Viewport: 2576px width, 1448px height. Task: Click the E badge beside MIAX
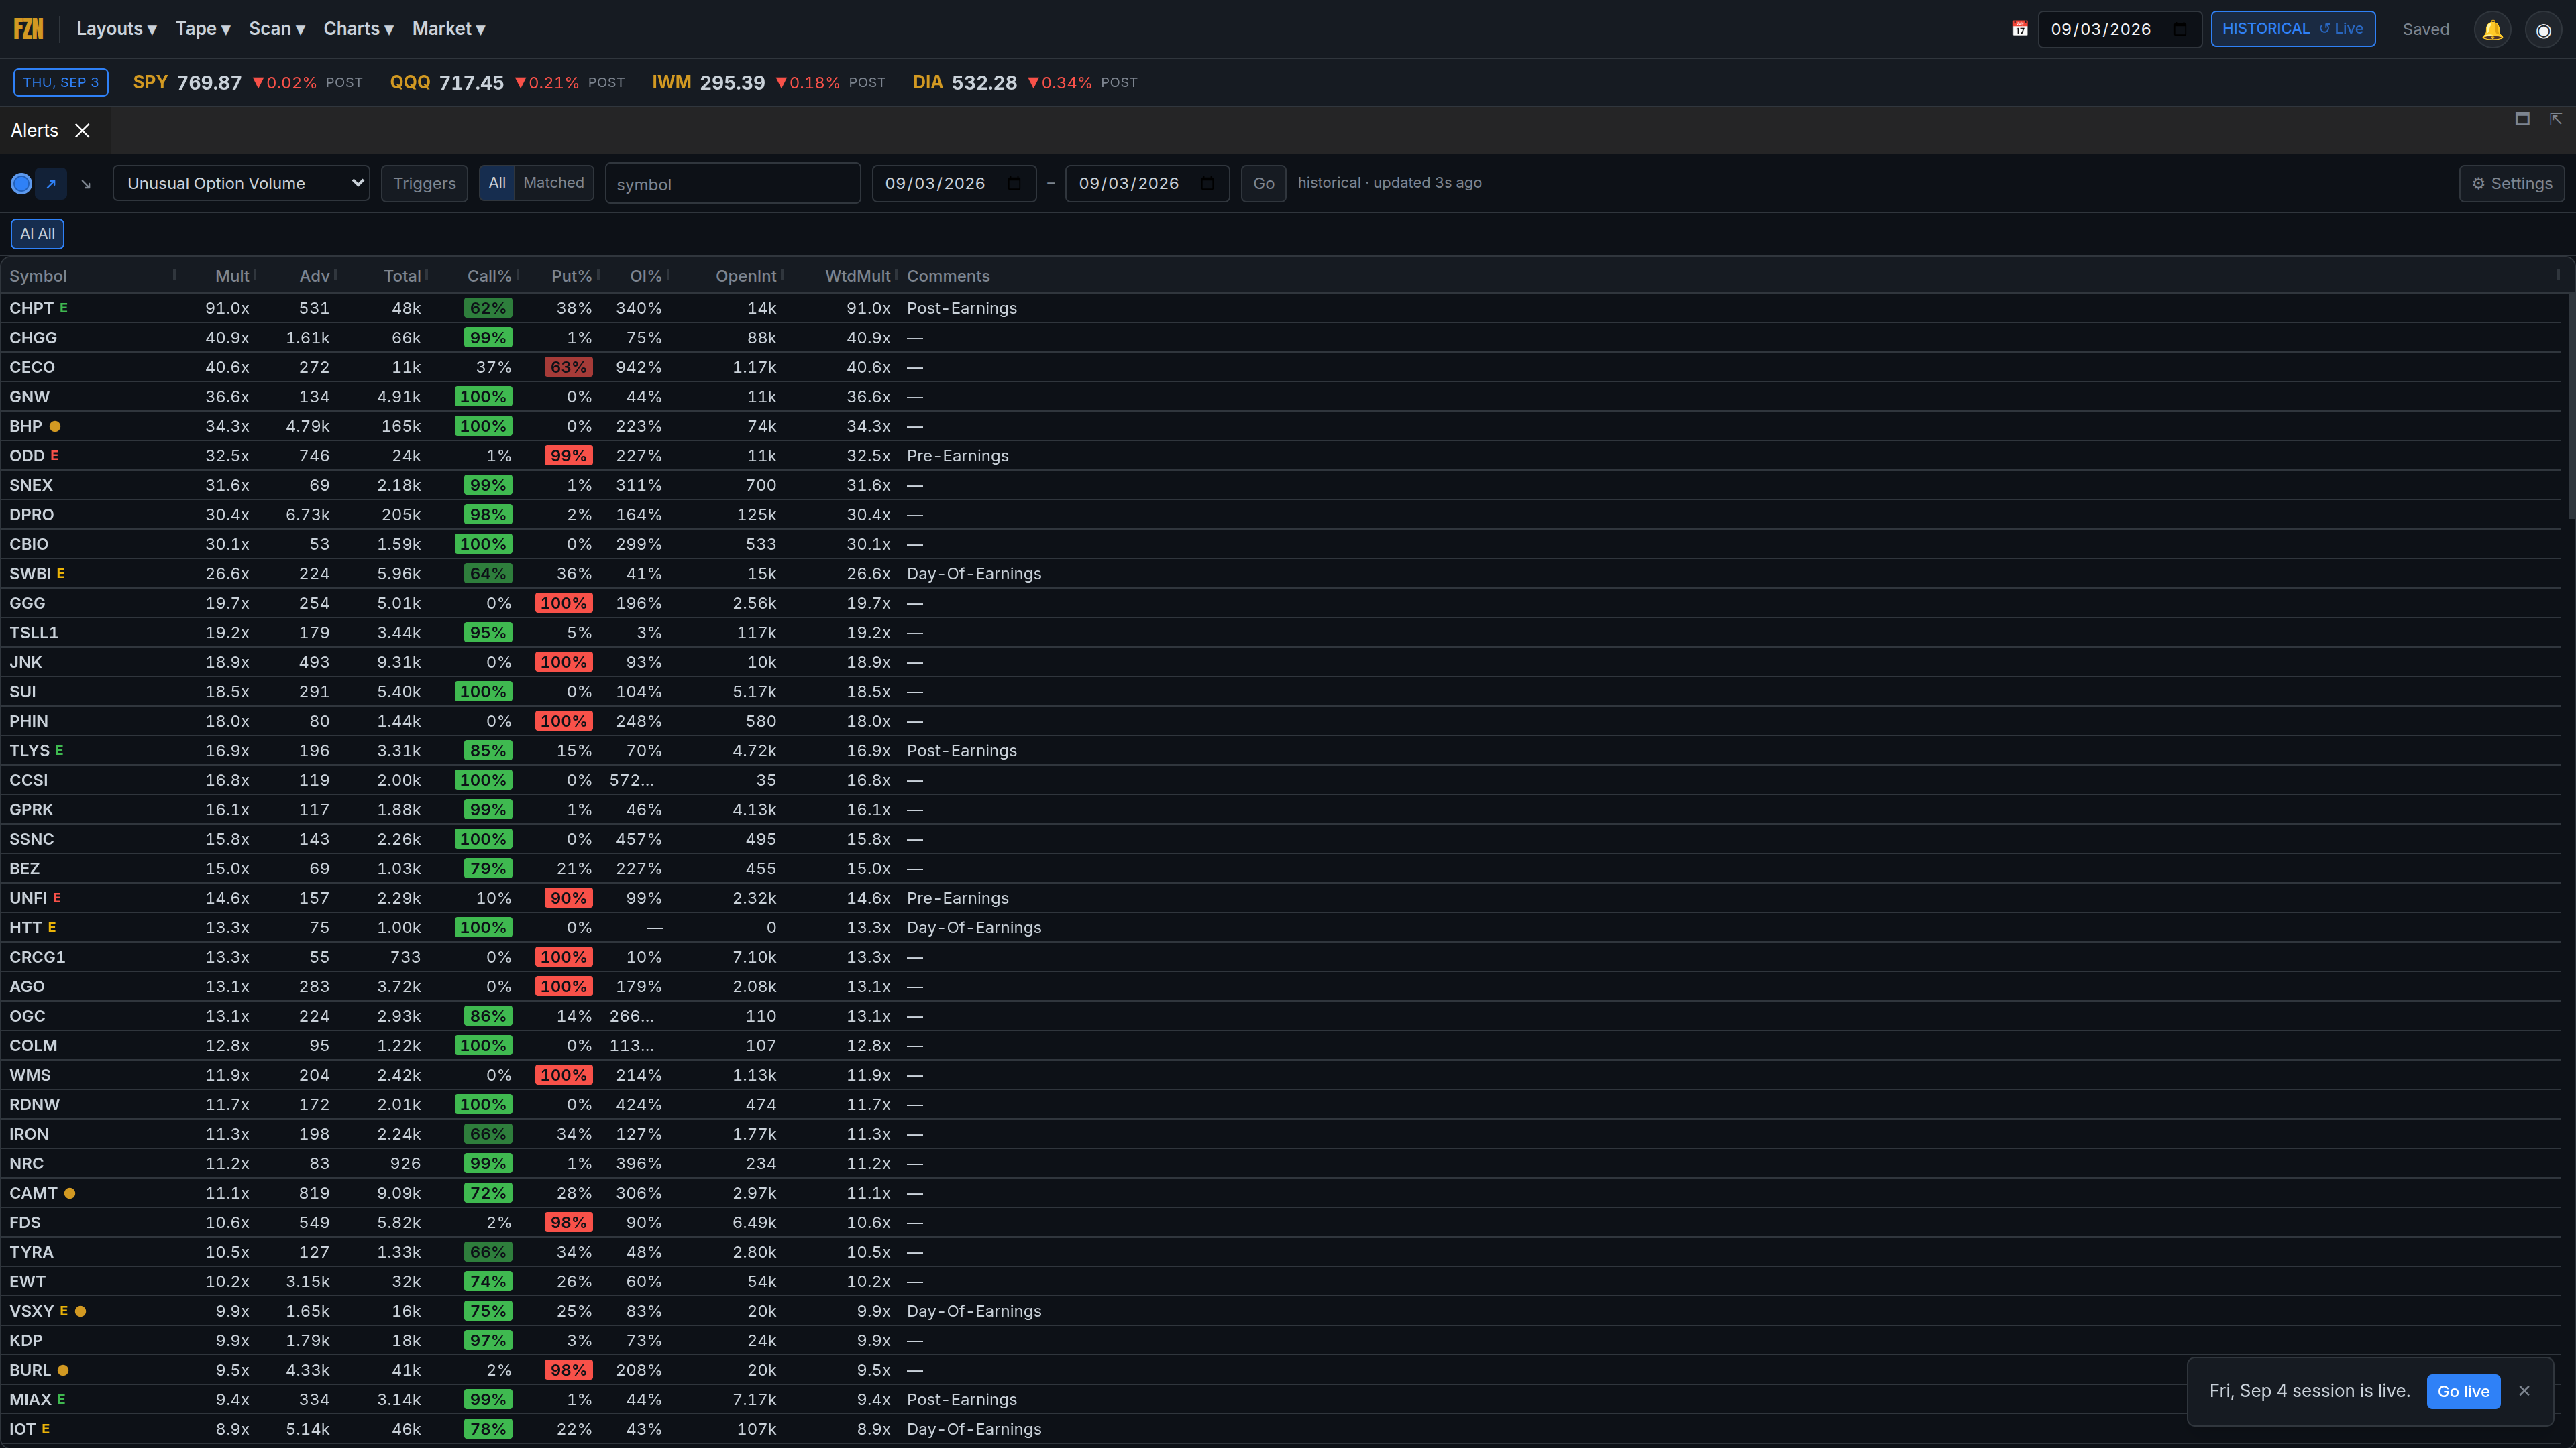click(61, 1399)
